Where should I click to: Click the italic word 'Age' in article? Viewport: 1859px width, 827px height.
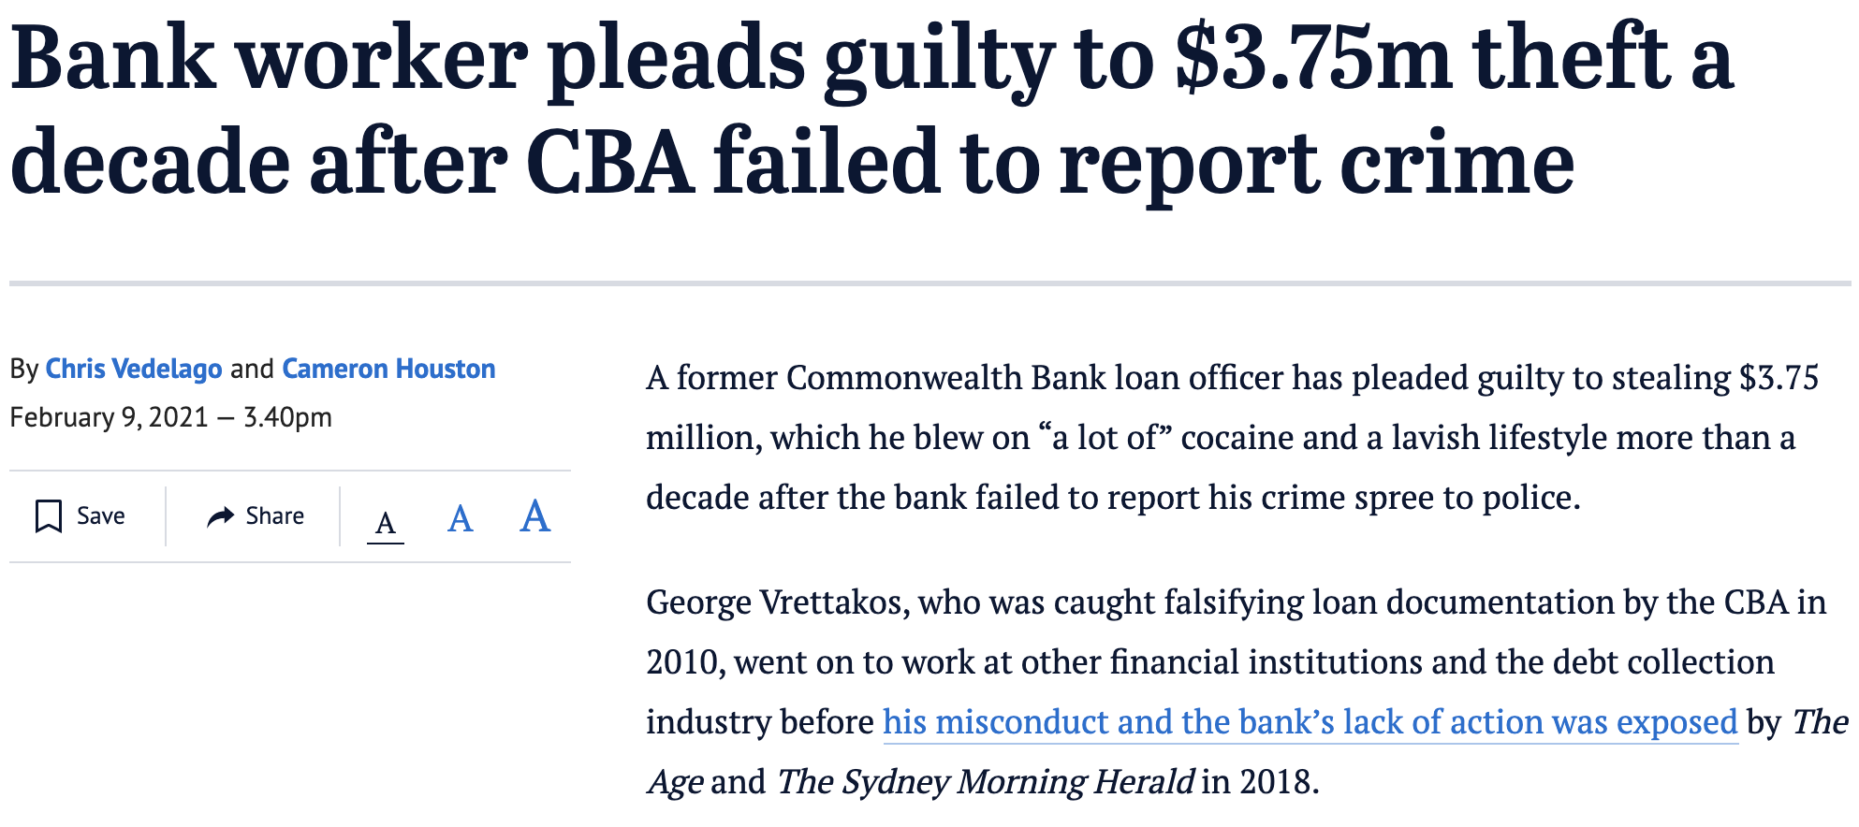click(674, 782)
